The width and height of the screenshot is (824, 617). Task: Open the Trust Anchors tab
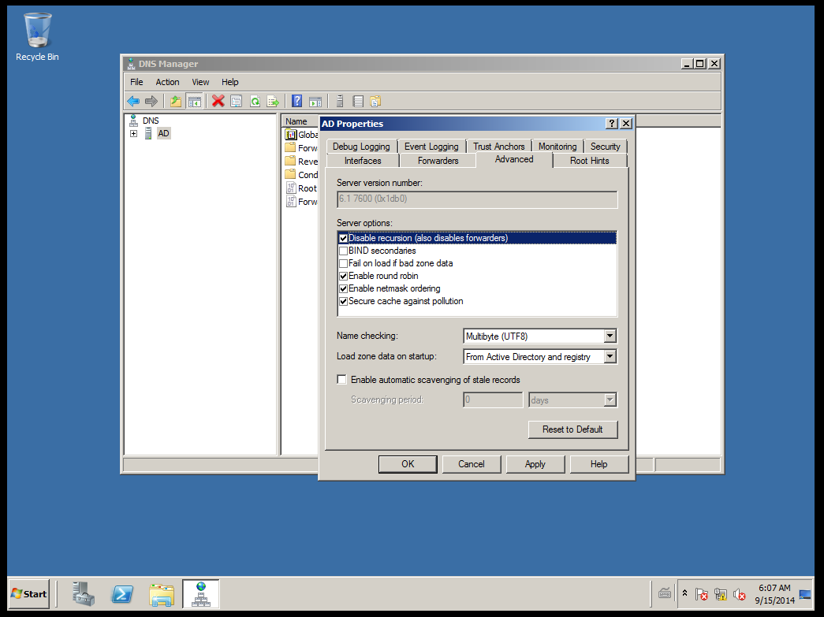pyautogui.click(x=498, y=147)
